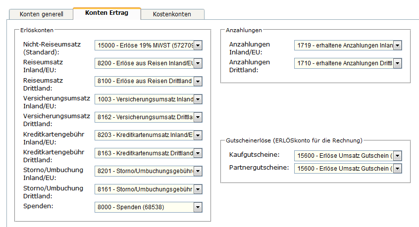The height and width of the screenshot is (227, 419).
Task: Click the 8000 - Spenden (68538) field
Action: click(x=144, y=207)
